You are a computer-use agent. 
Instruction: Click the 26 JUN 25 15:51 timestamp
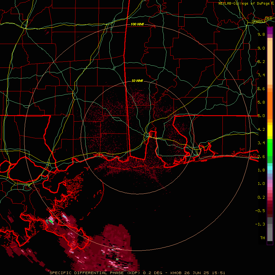(x=205, y=273)
